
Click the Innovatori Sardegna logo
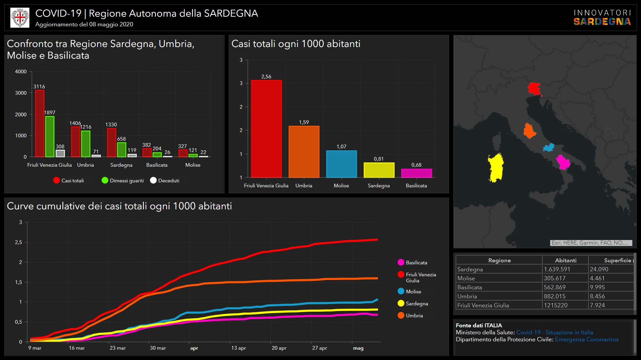pyautogui.click(x=602, y=18)
